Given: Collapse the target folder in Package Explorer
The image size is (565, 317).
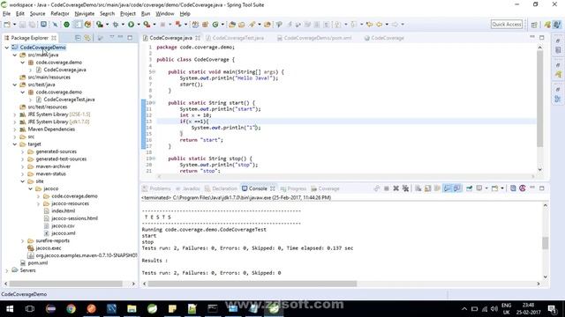Looking at the screenshot, I should tap(15, 144).
